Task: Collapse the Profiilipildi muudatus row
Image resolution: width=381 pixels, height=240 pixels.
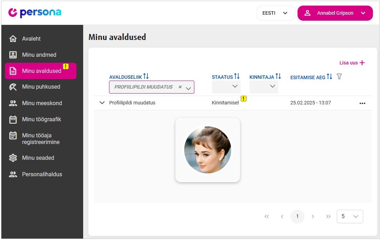Action: click(x=102, y=103)
